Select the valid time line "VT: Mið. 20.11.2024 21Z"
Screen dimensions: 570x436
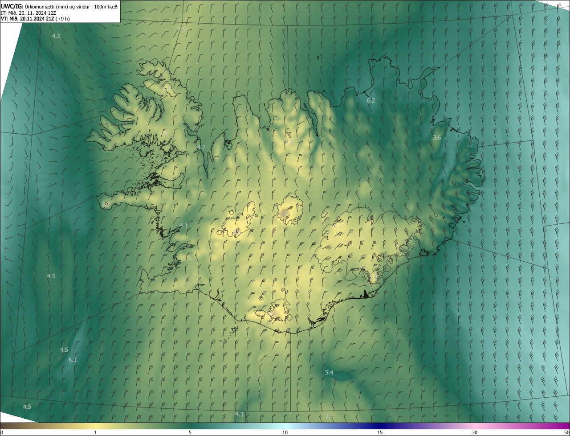click(28, 19)
